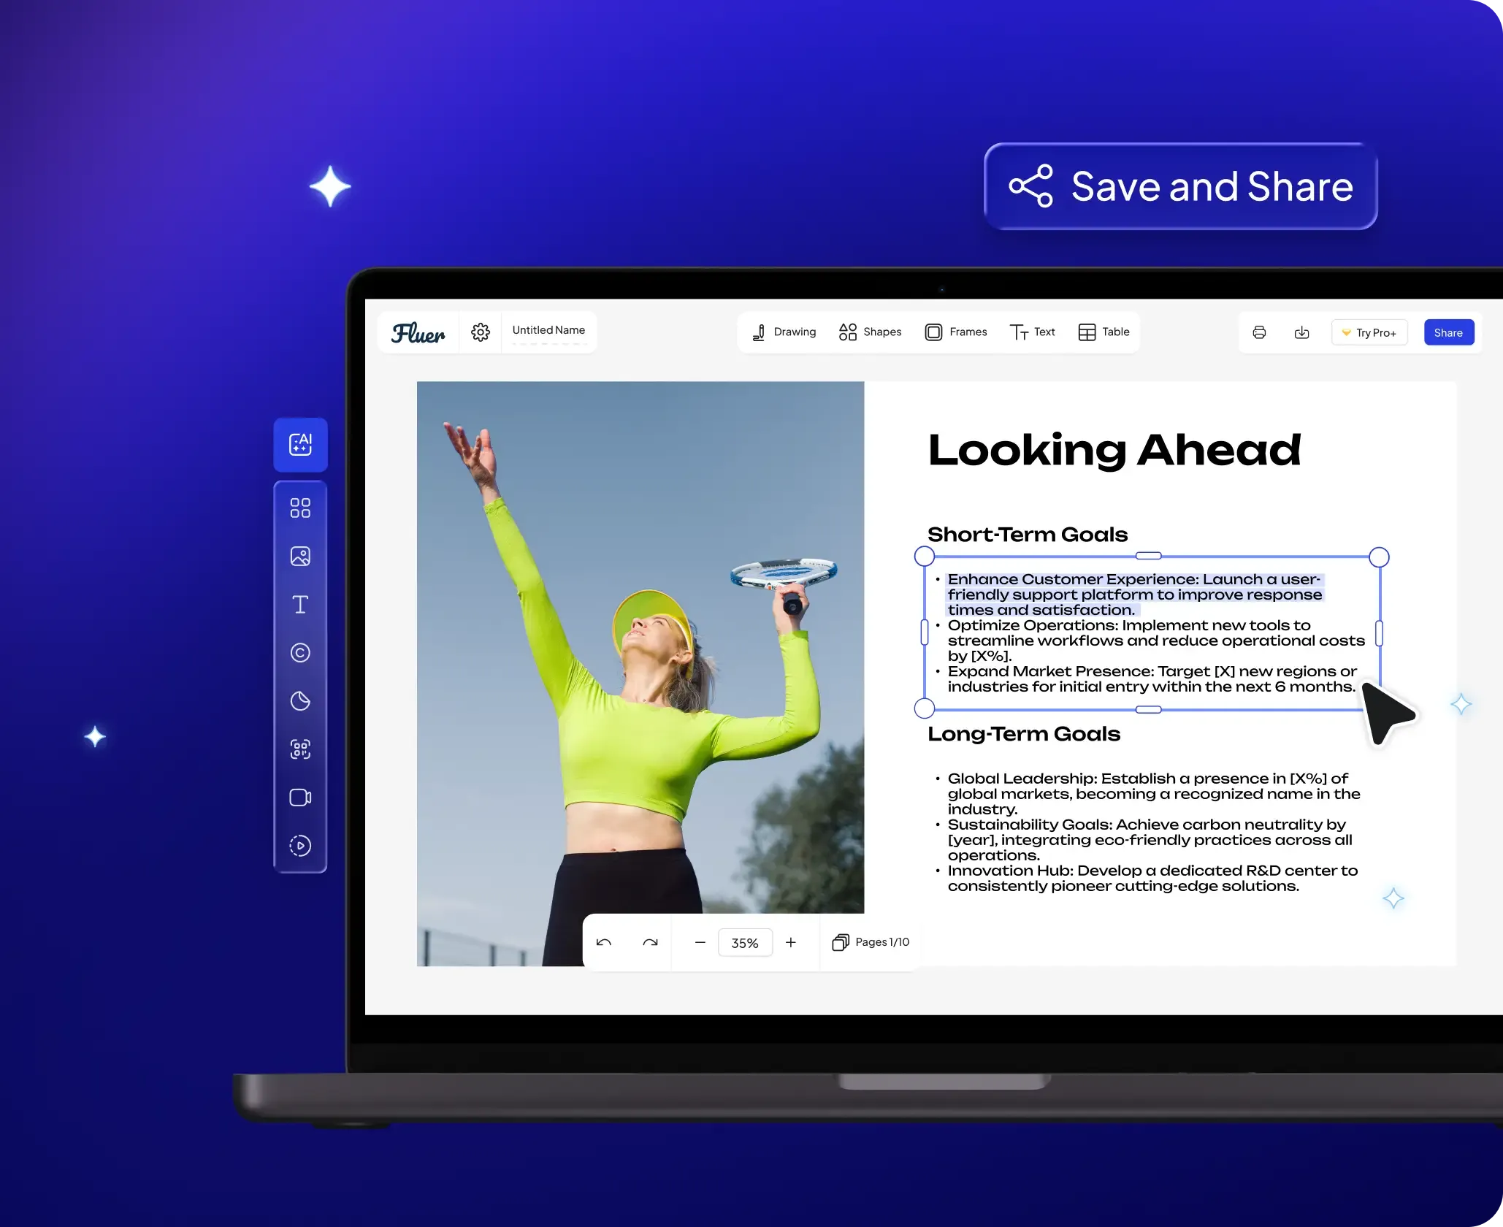Image resolution: width=1503 pixels, height=1227 pixels.
Task: Click the zoom in plus button
Action: [790, 943]
